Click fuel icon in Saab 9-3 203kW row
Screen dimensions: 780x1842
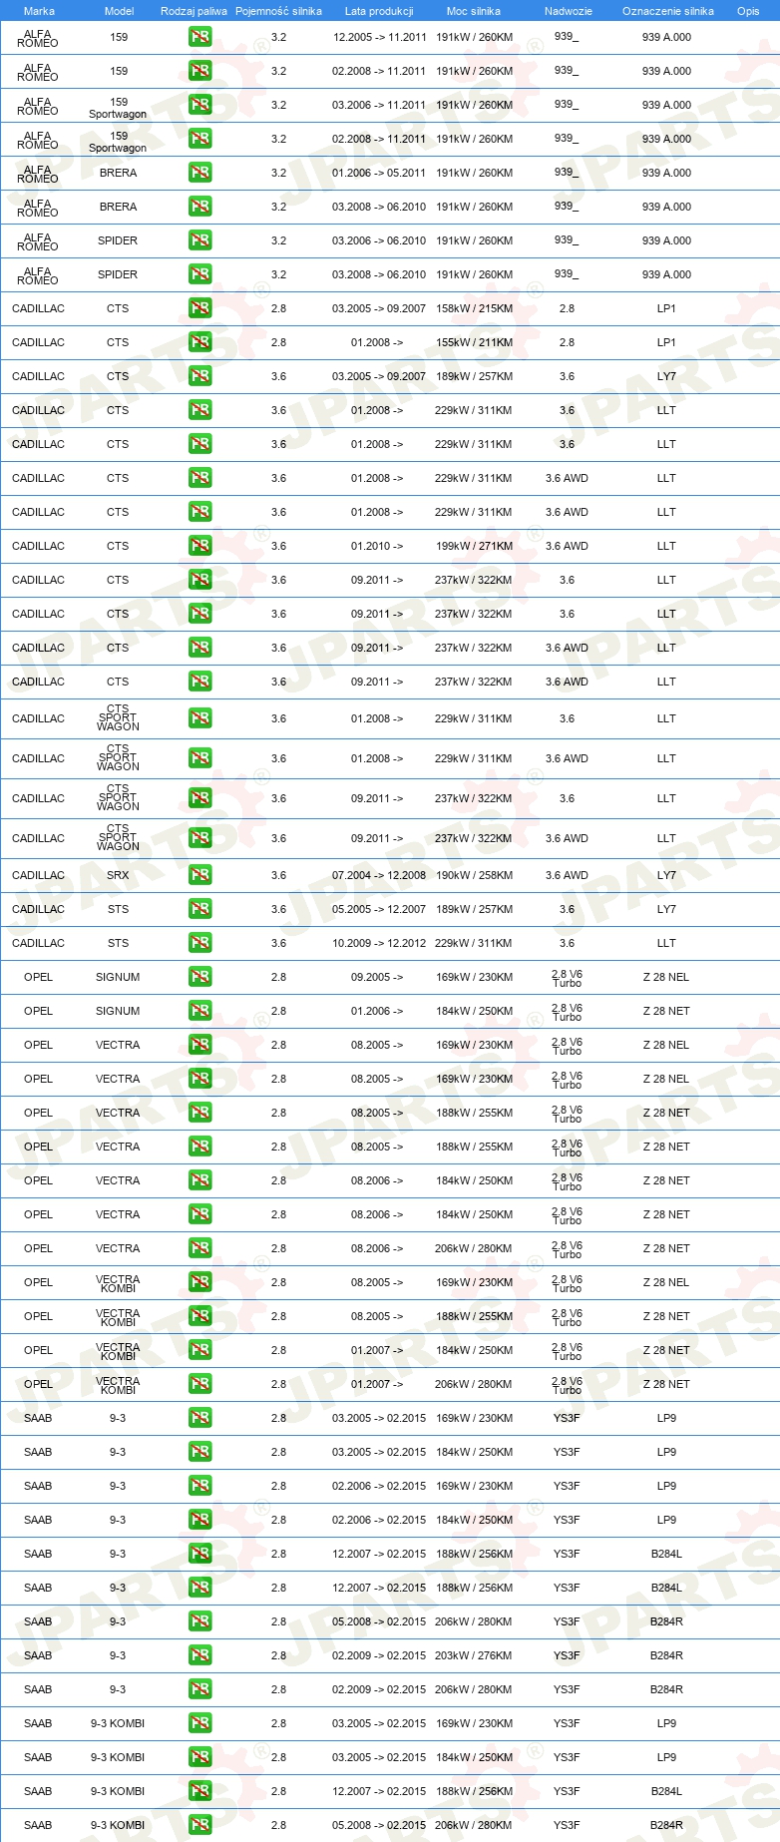pyautogui.click(x=199, y=1655)
